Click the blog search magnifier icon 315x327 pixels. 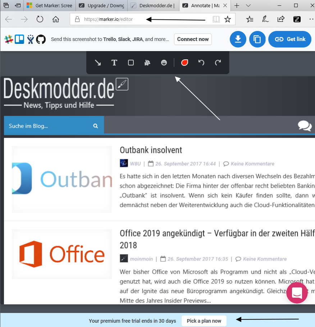[x=96, y=126]
